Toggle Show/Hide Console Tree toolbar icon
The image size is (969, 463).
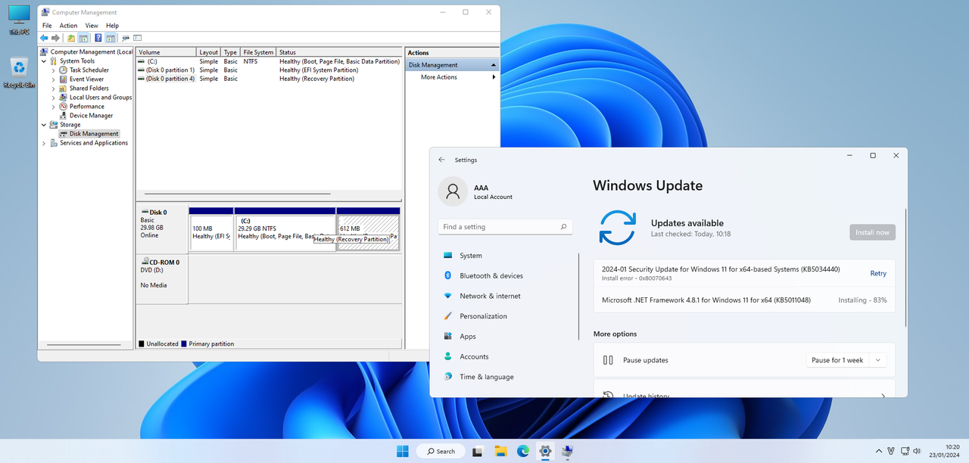(84, 38)
